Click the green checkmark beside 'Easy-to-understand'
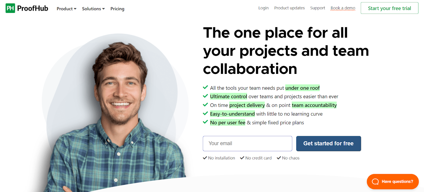This screenshot has width=424, height=192. 205,113
